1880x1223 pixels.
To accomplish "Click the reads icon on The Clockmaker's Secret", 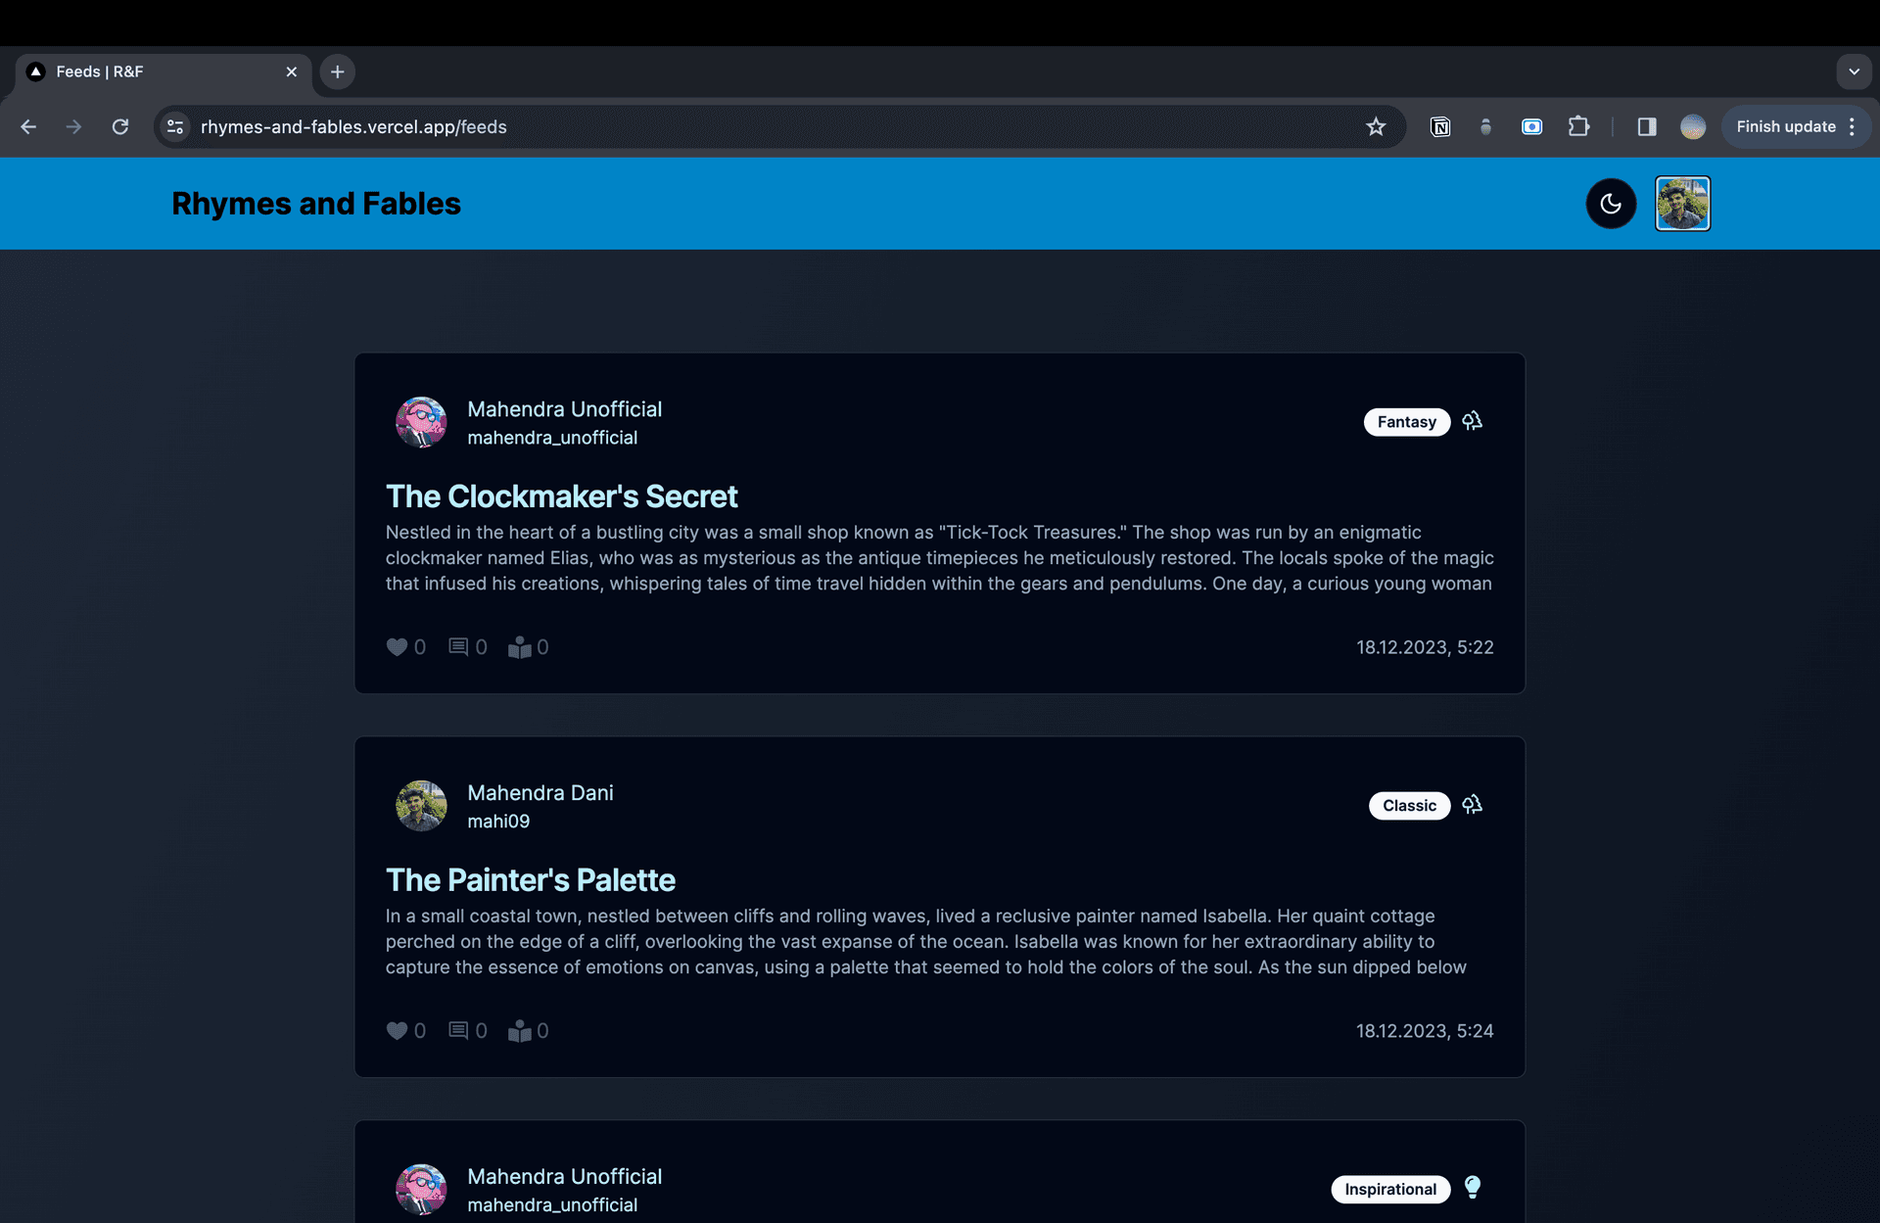I will coord(520,647).
